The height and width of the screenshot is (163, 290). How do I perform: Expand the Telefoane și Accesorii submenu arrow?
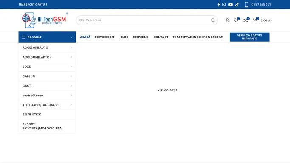(x=71, y=105)
